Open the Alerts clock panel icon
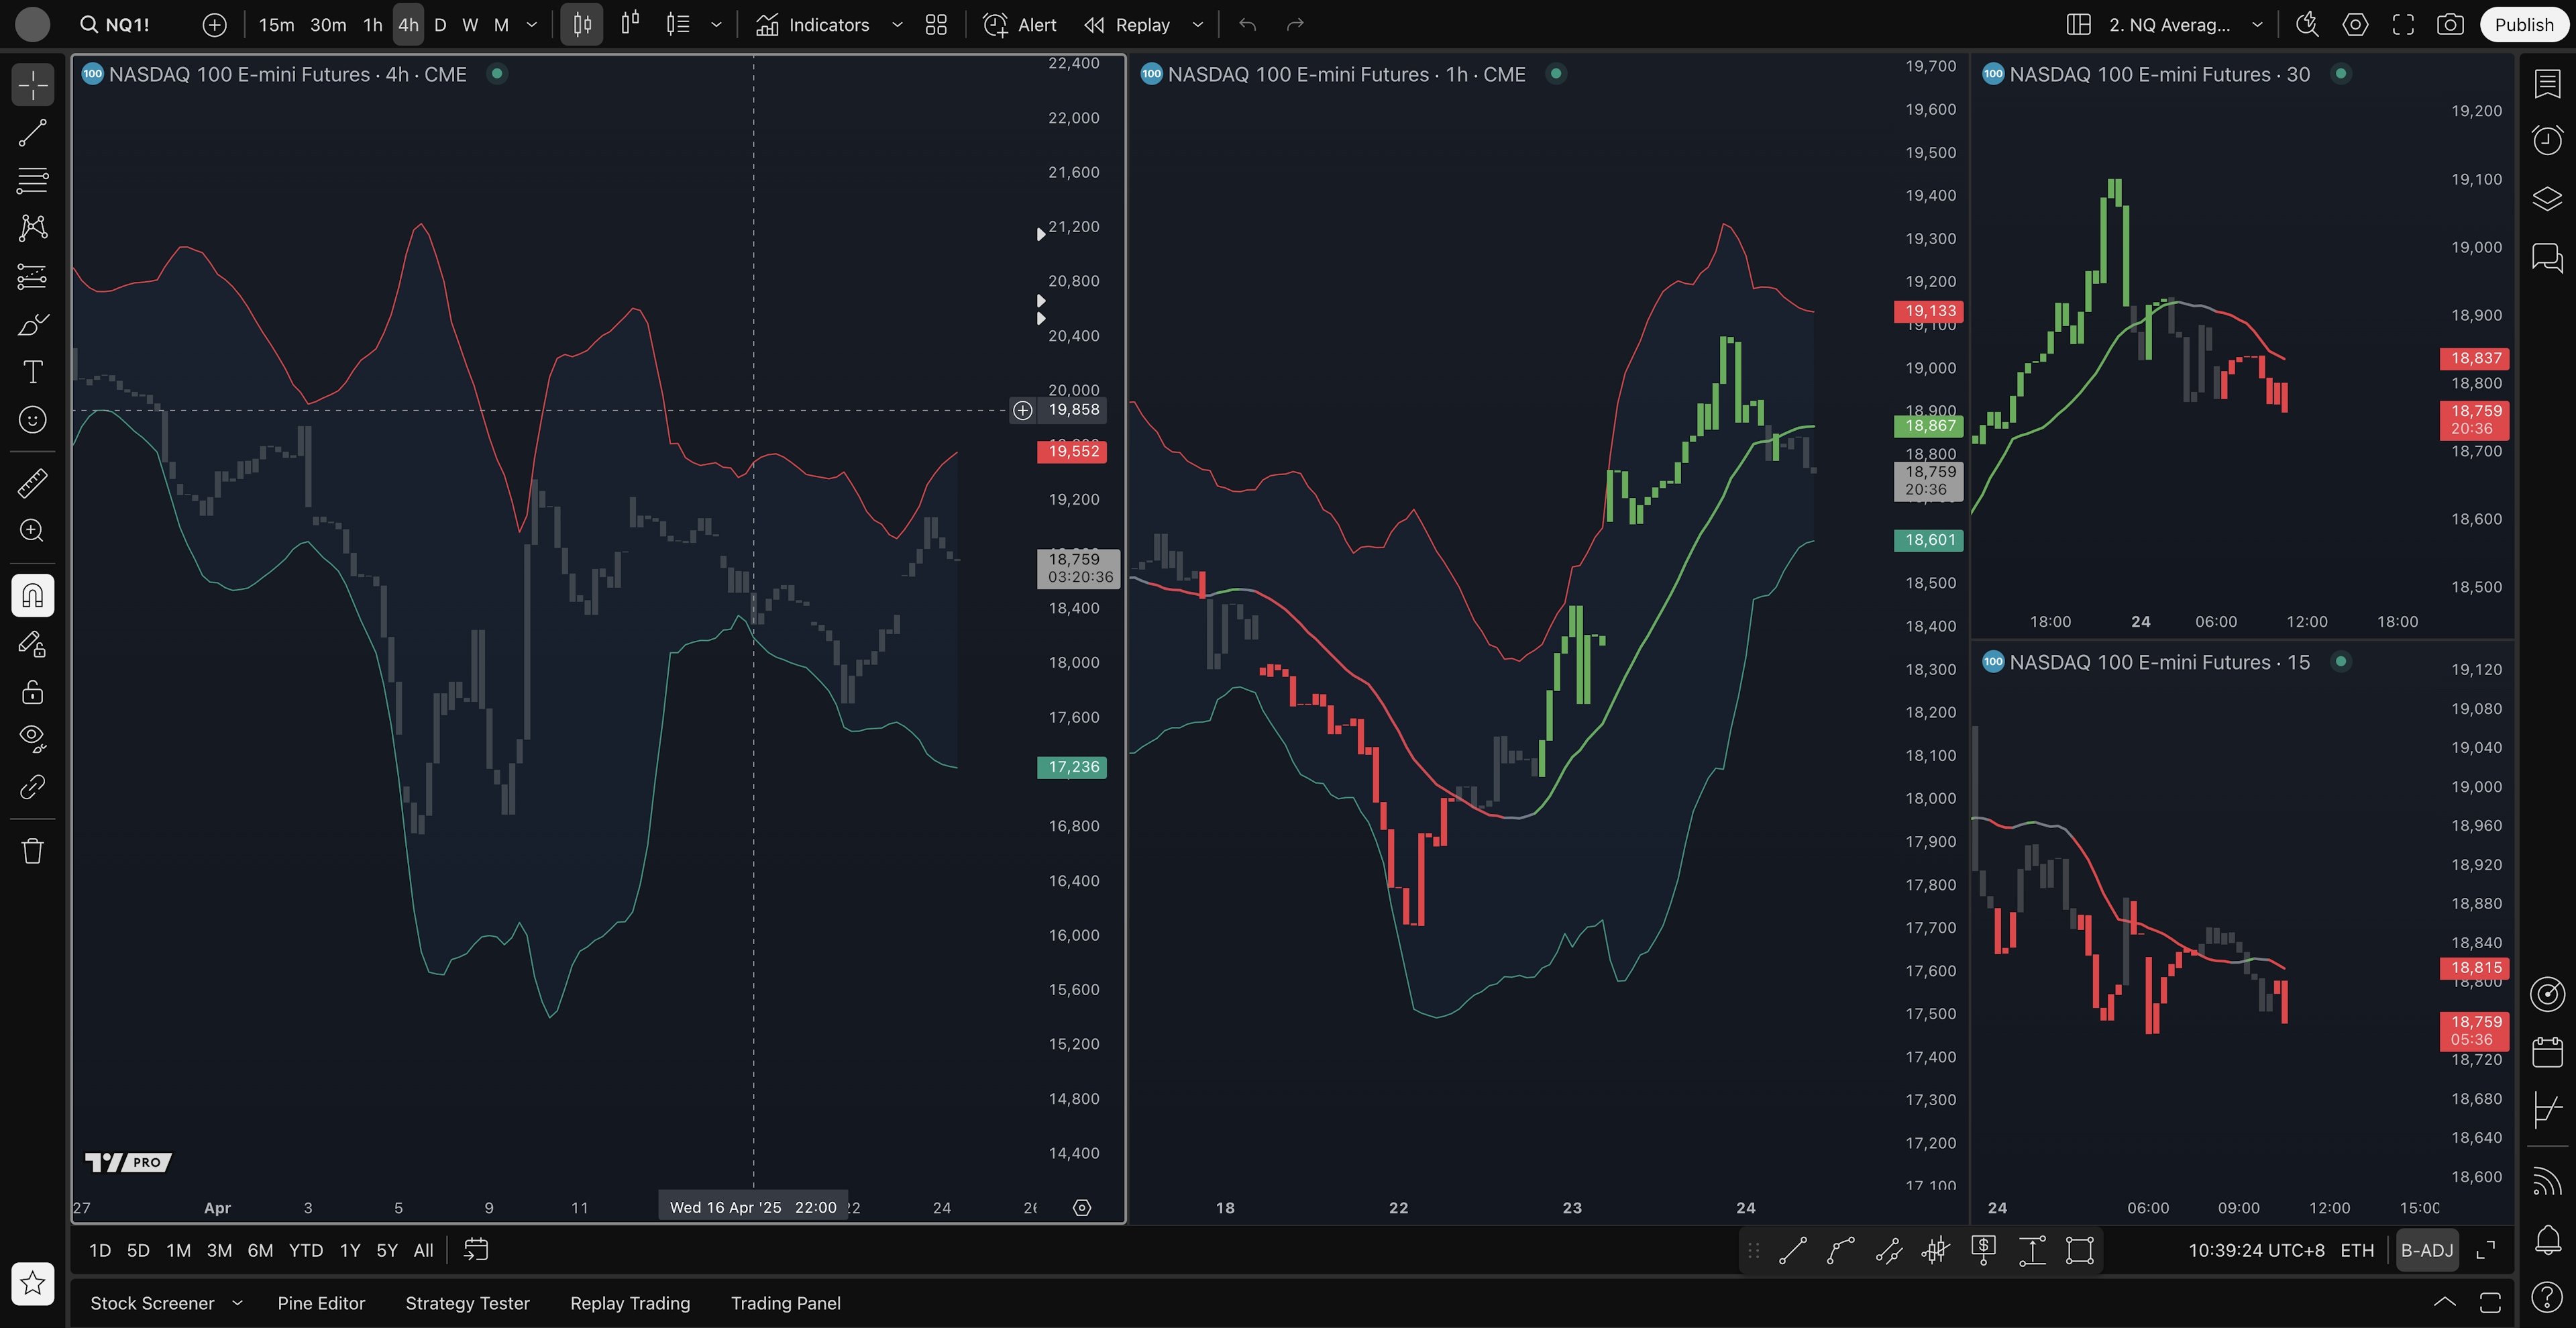 click(x=2546, y=139)
